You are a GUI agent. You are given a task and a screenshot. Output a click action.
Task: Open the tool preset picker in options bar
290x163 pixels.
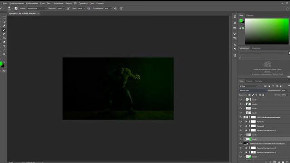pyautogui.click(x=2, y=9)
